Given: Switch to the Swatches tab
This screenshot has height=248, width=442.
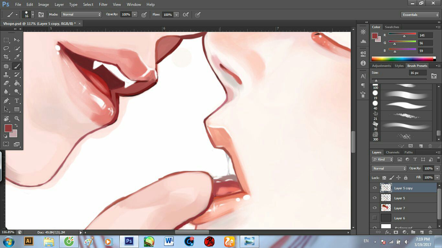Looking at the screenshot, I should point(392,27).
